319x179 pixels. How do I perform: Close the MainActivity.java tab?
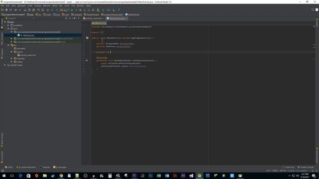point(127,18)
